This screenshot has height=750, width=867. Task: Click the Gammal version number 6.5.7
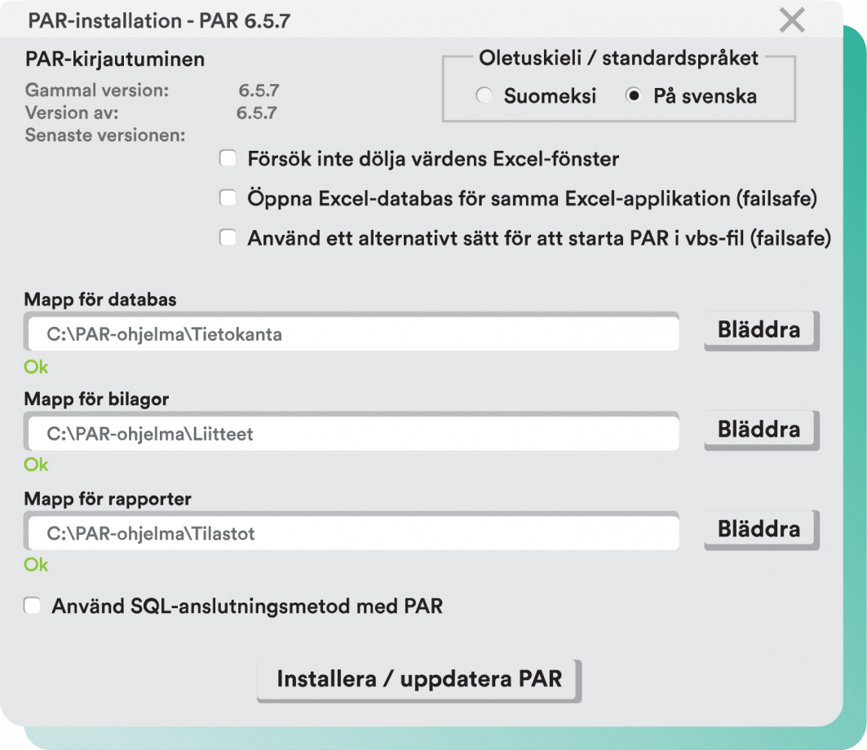pyautogui.click(x=259, y=90)
